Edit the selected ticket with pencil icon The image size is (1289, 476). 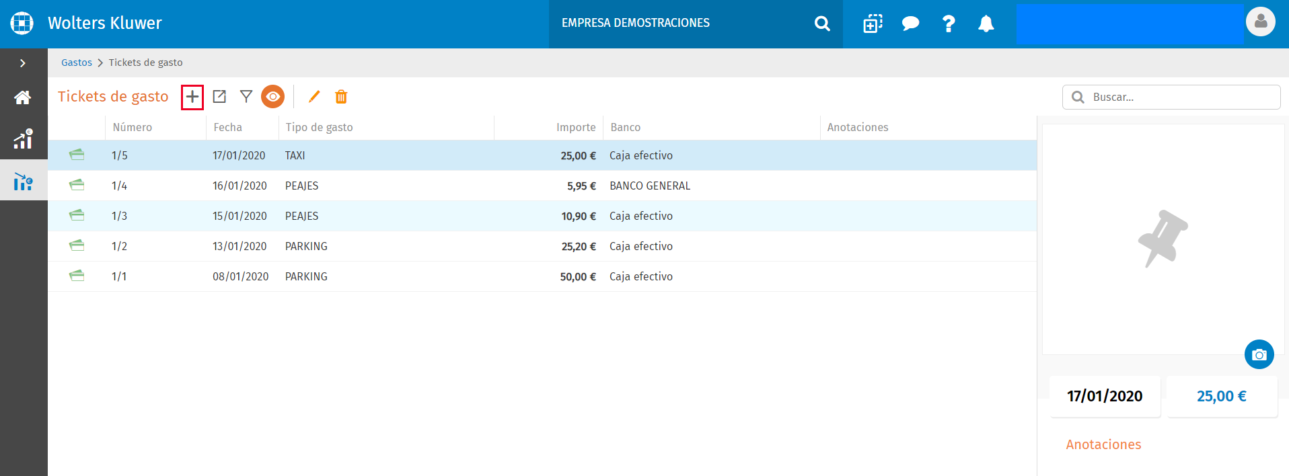tap(314, 97)
